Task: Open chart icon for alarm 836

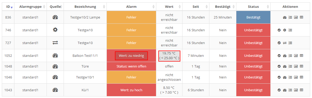Action: (x=296, y=17)
